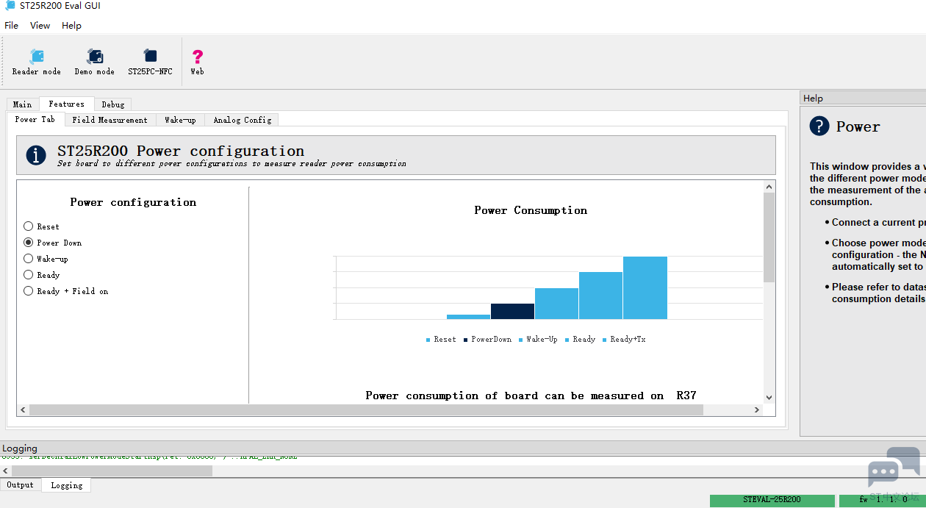Click the Logging panel horizontal scrollbar thumb
Viewport: 926px width, 508px height.
tap(112, 471)
